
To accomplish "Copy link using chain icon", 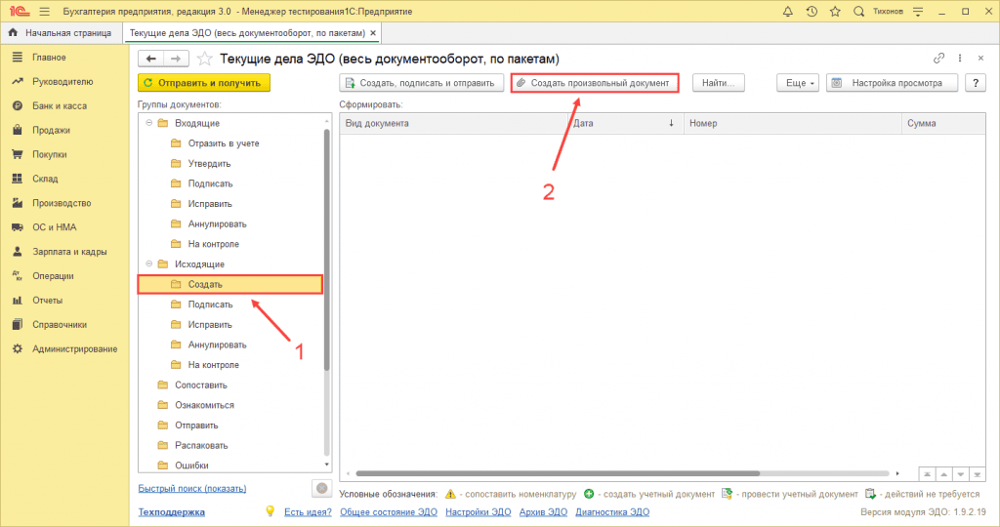I will click(939, 58).
